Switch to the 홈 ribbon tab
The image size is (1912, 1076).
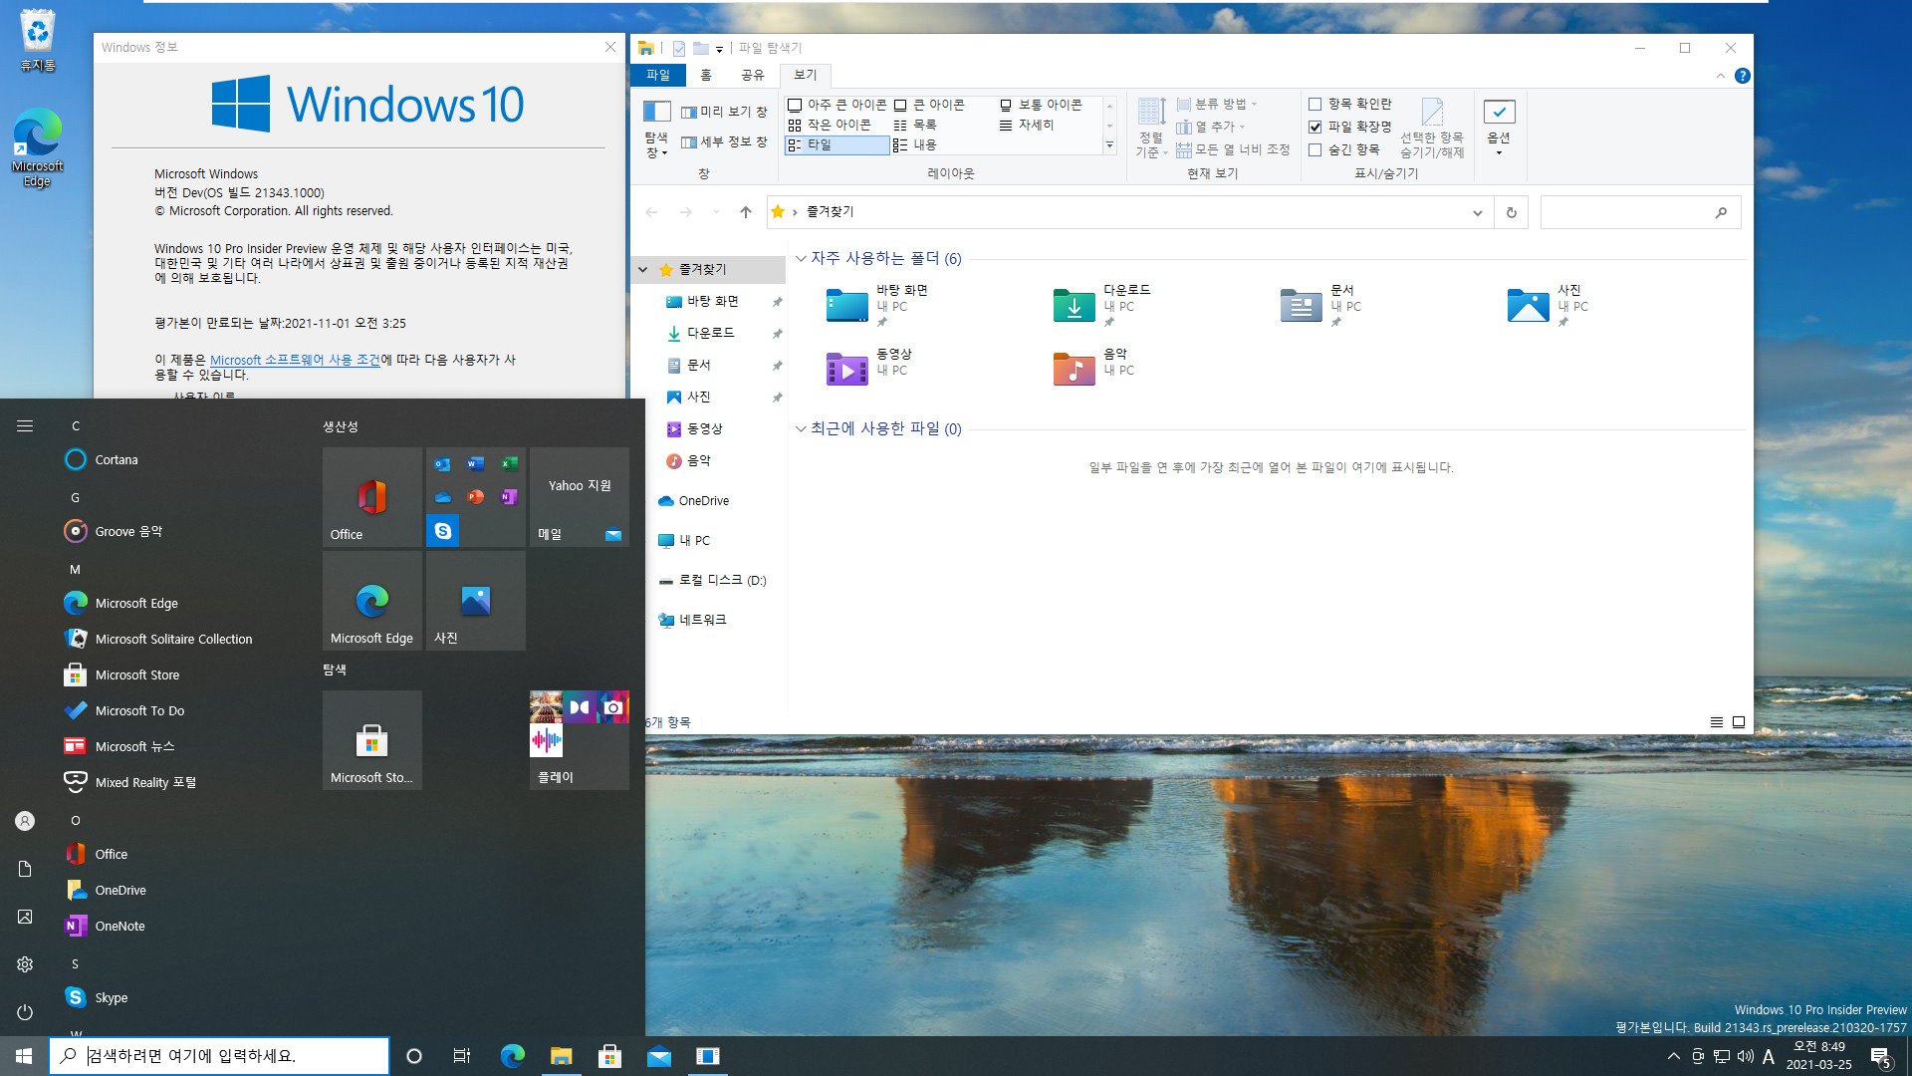click(x=706, y=75)
